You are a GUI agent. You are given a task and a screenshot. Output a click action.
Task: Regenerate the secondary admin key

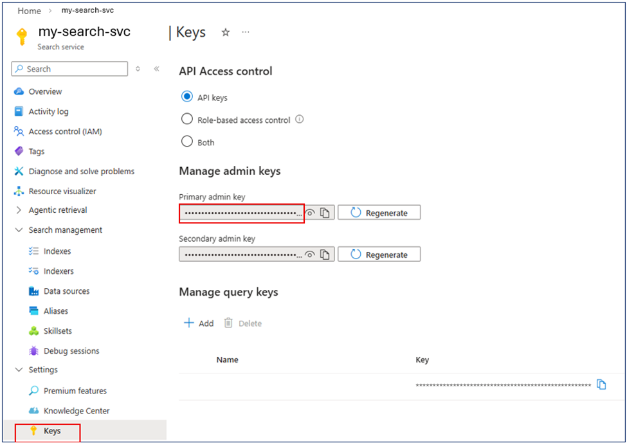pos(379,254)
